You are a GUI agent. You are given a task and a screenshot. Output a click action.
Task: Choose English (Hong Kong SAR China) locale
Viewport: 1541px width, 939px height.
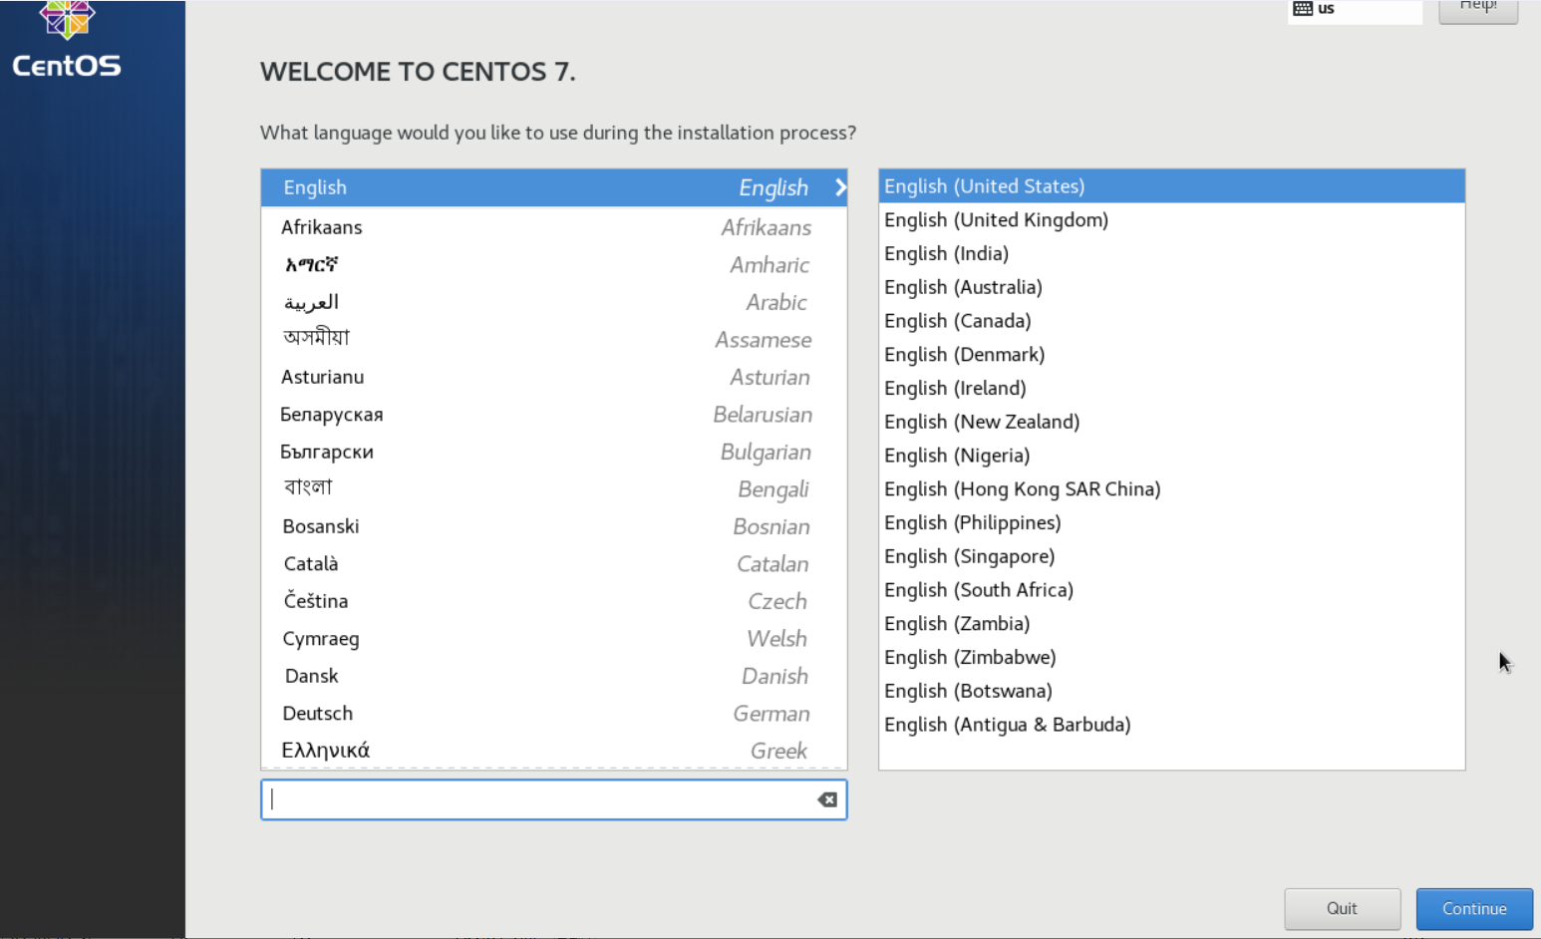(x=1171, y=489)
